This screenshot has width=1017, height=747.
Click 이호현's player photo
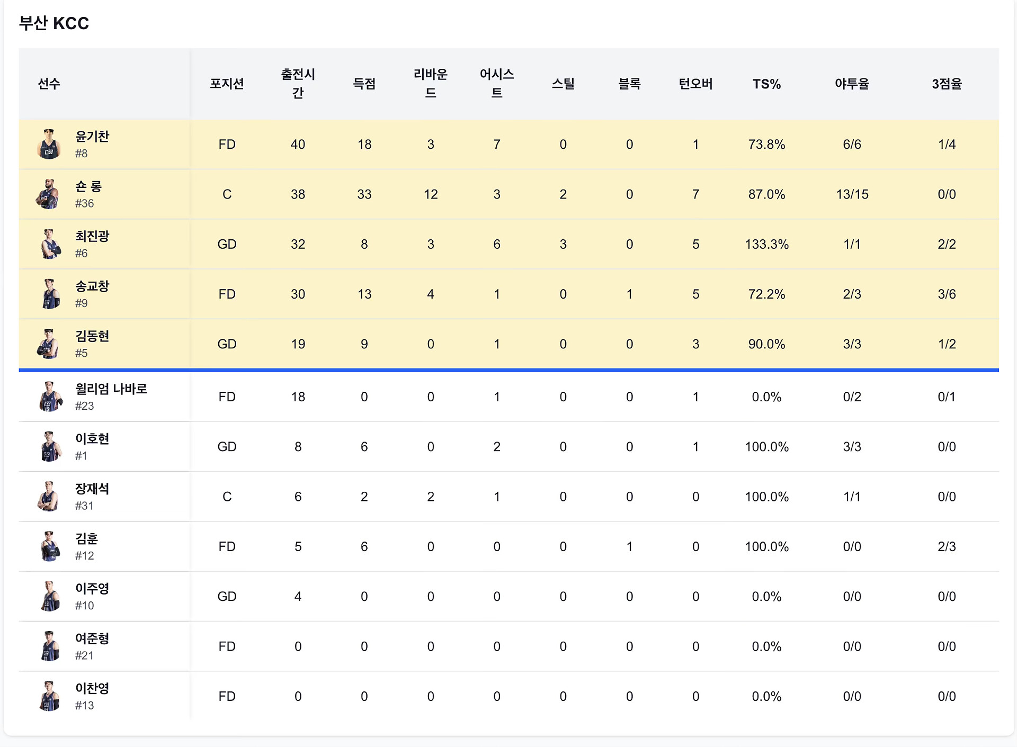(50, 446)
